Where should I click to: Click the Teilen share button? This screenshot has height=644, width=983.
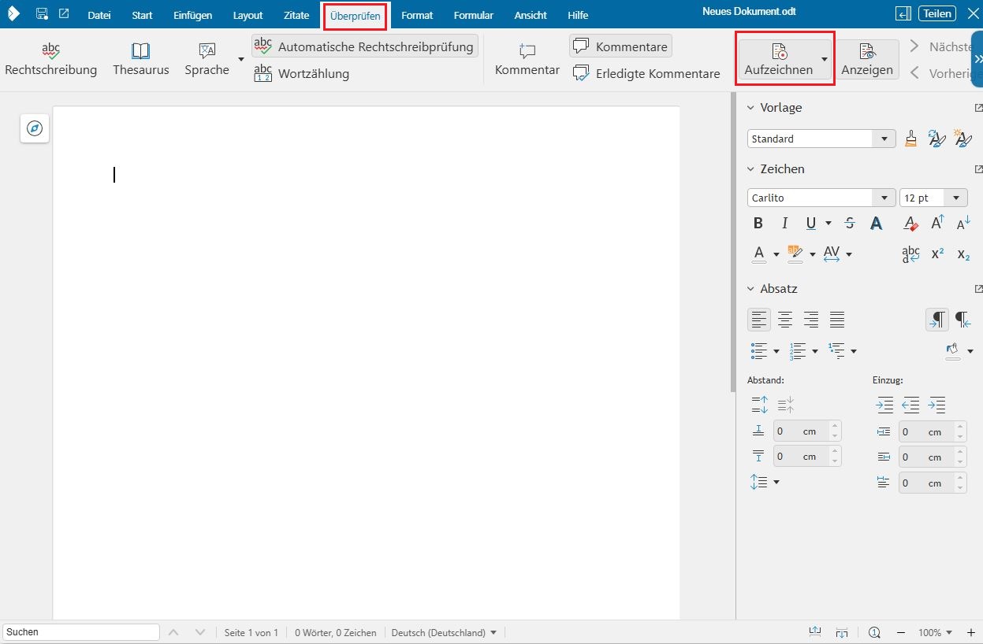click(938, 13)
